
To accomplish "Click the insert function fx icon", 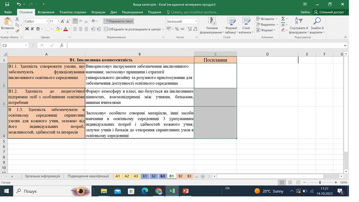I will click(62, 45).
